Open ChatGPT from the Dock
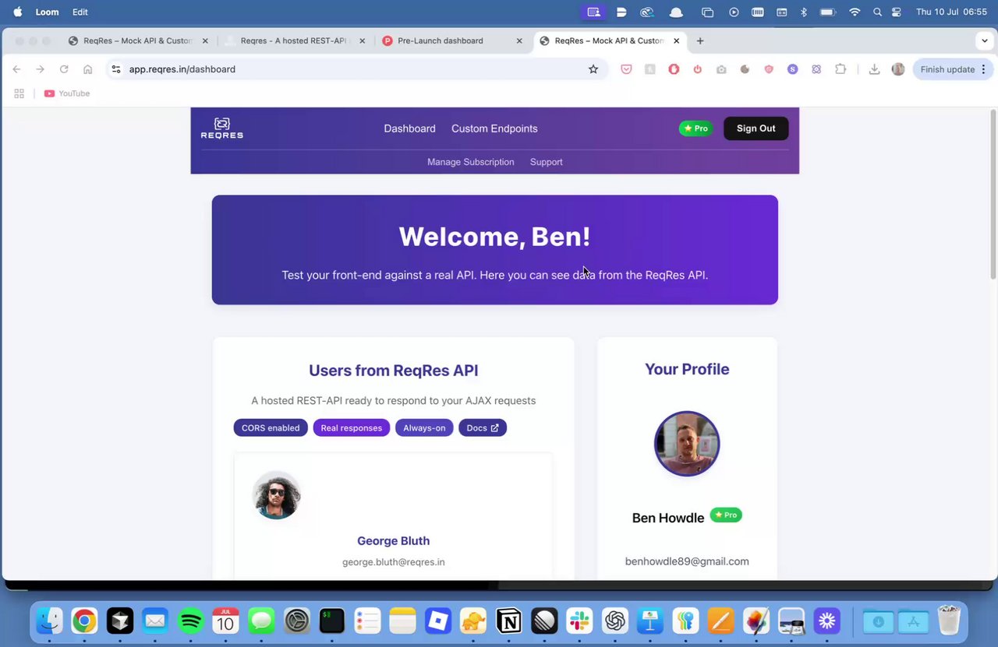998x647 pixels. pos(615,621)
